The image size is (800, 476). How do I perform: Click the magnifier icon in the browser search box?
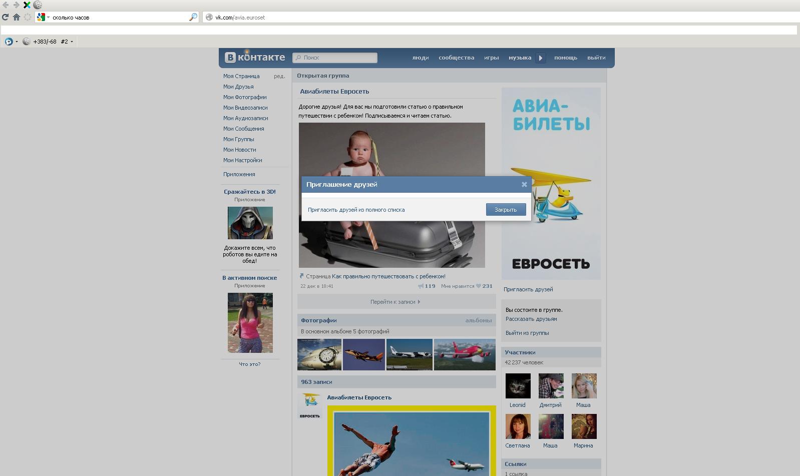click(193, 17)
